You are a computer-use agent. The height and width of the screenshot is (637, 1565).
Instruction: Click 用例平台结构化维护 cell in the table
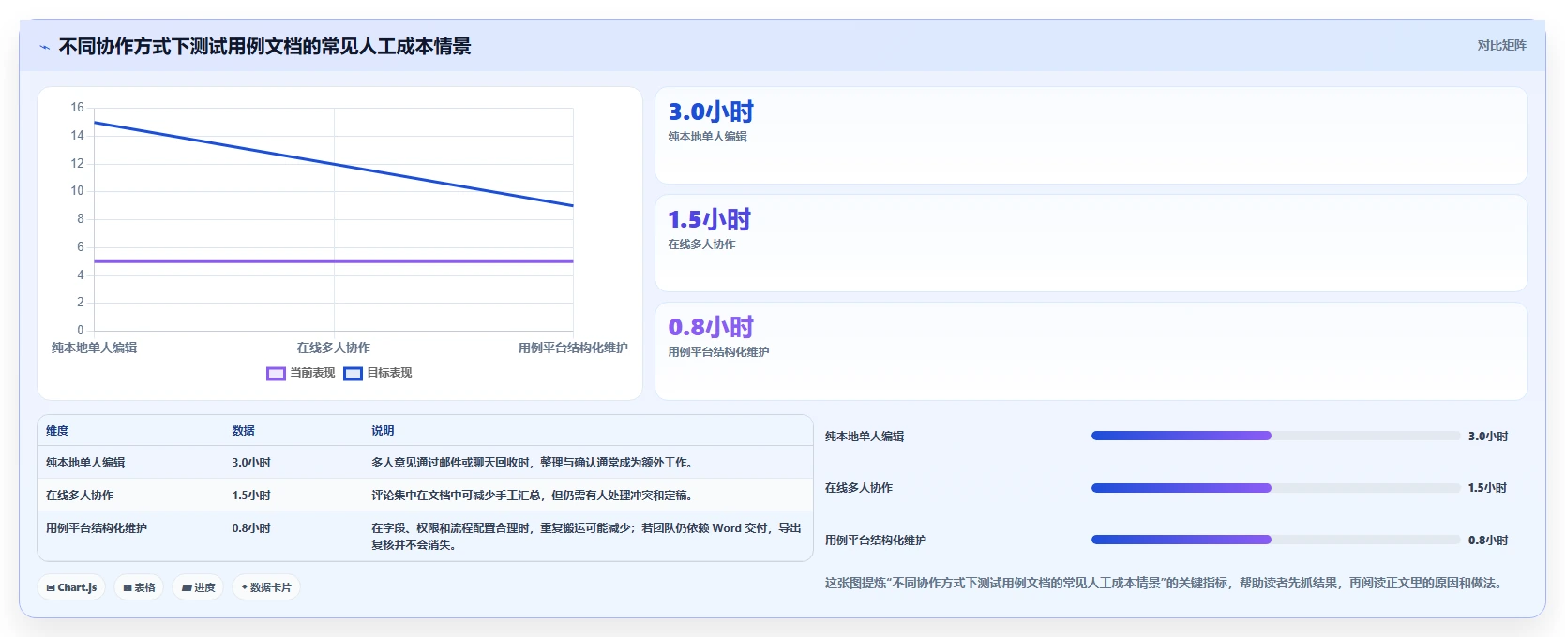pyautogui.click(x=97, y=528)
